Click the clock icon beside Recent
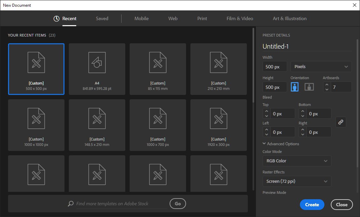 point(56,18)
